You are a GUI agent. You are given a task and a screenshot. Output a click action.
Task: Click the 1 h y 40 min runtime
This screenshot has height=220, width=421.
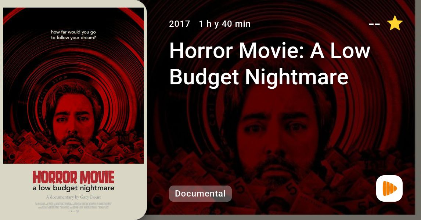[225, 24]
